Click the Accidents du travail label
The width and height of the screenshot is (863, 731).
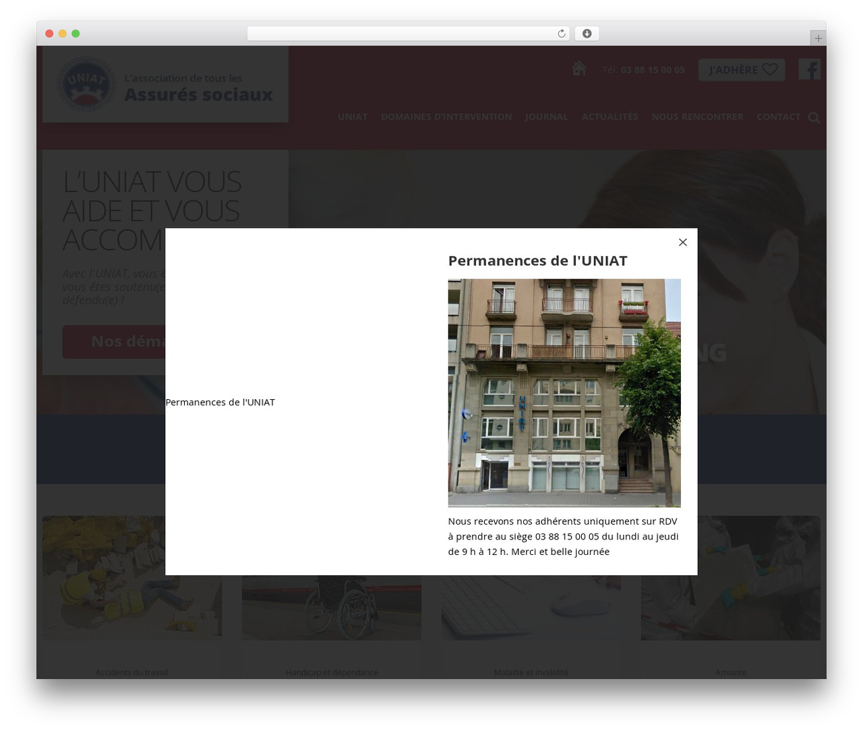[131, 672]
